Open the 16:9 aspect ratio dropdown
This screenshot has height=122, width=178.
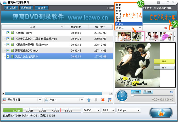coord(113,110)
